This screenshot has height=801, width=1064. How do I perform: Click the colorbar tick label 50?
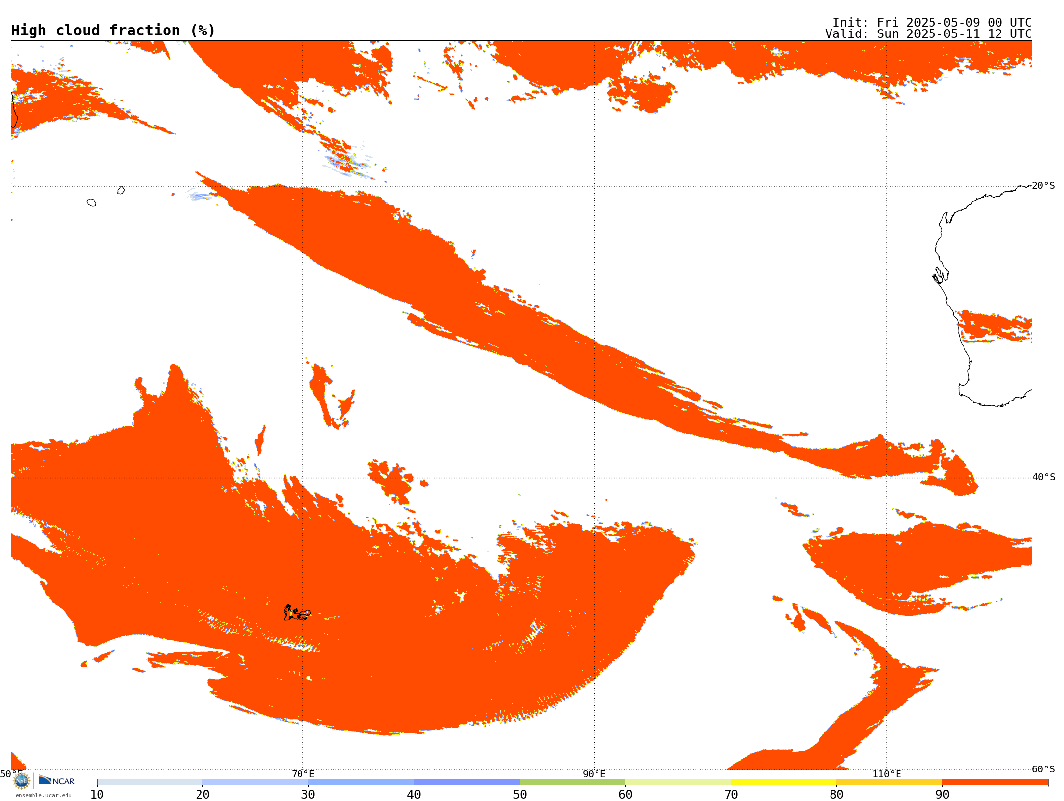pos(520,794)
